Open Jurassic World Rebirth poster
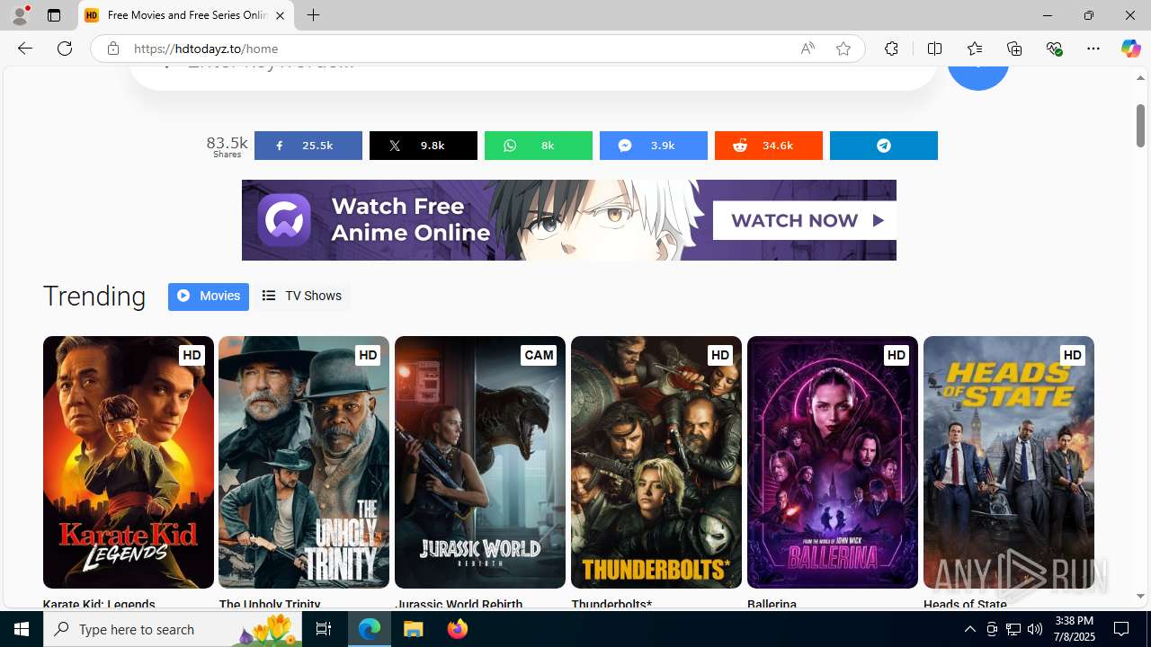 pyautogui.click(x=480, y=462)
